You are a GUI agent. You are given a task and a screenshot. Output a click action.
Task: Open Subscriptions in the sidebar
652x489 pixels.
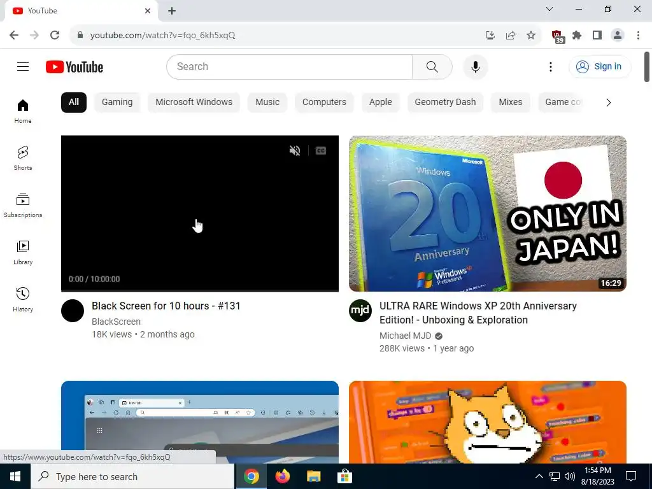23,206
